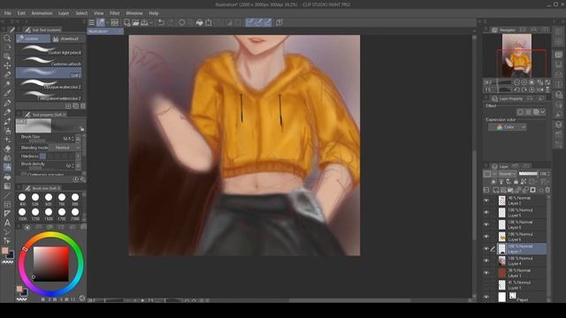Viewport: 566px width, 318px height.
Task: Click the Navigator flip horizontal icon
Action: tap(540, 89)
